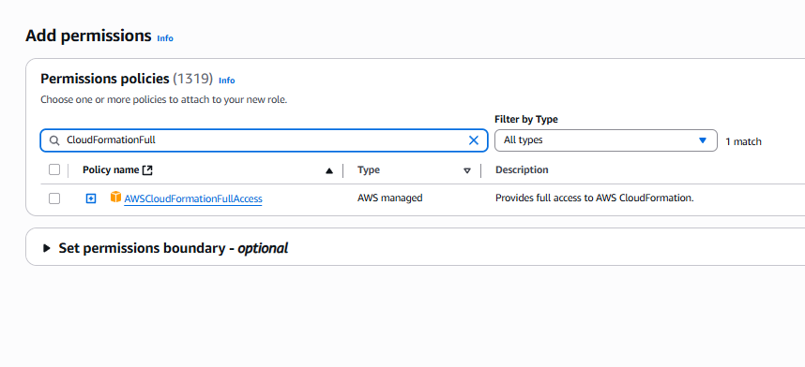Click the '1 match' result count
Viewport: 805px width, 367px height.
[743, 141]
